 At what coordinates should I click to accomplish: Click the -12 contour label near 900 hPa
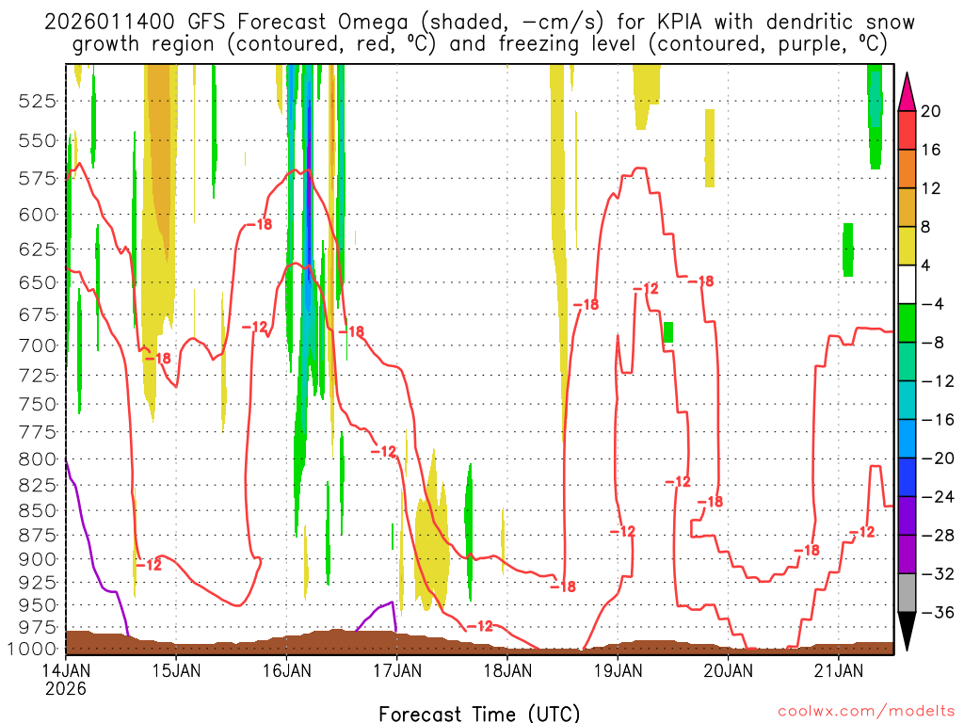pyautogui.click(x=149, y=565)
